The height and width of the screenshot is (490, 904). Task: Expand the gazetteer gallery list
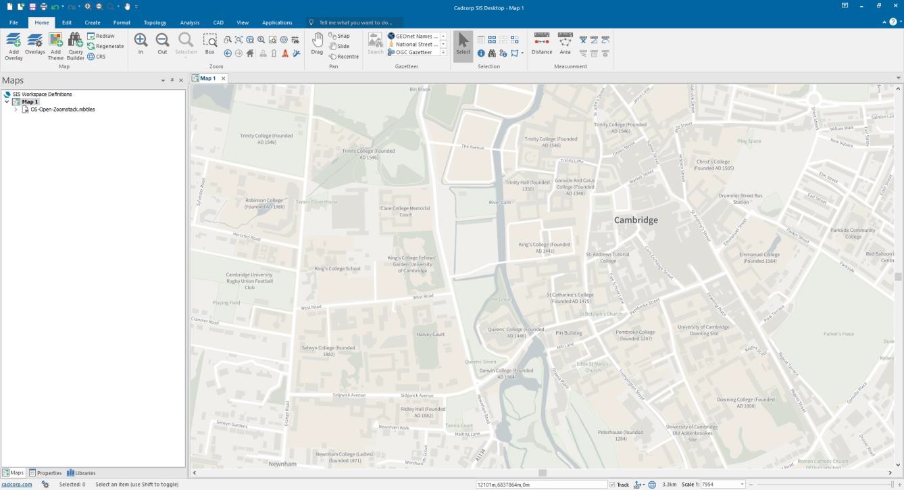pyautogui.click(x=443, y=52)
